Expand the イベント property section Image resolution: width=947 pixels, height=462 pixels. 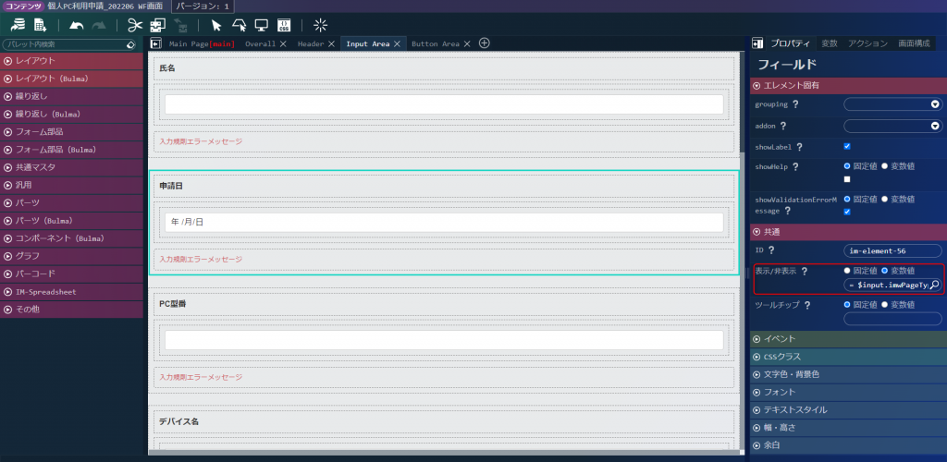coord(848,339)
